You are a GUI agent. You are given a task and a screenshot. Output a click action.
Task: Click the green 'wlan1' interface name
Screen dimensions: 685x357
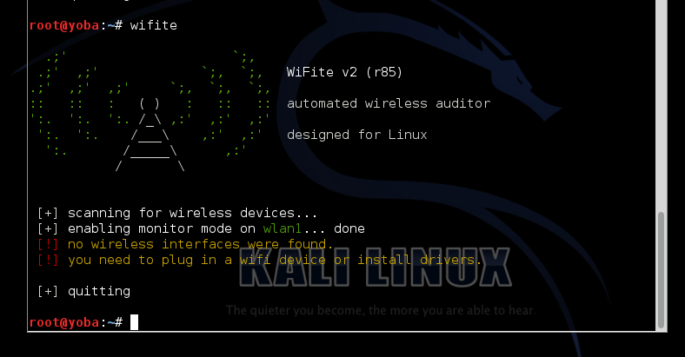283,228
